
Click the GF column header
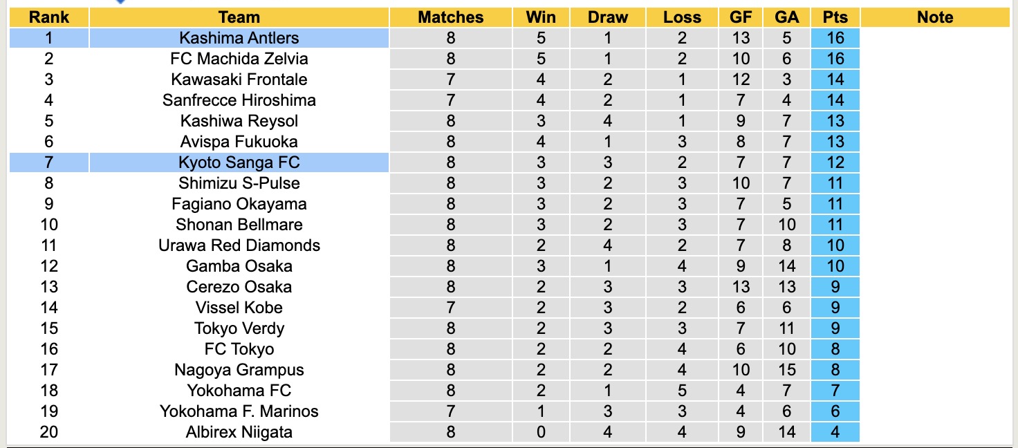pos(741,17)
